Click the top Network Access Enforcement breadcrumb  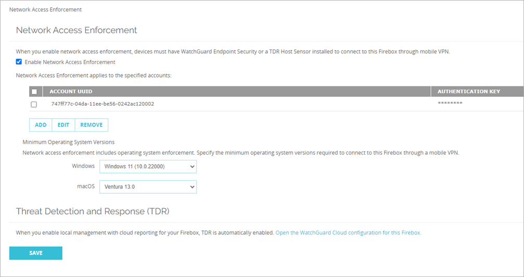(45, 9)
